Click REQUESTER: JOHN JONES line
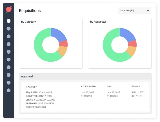160x122 pixels. coord(39,92)
